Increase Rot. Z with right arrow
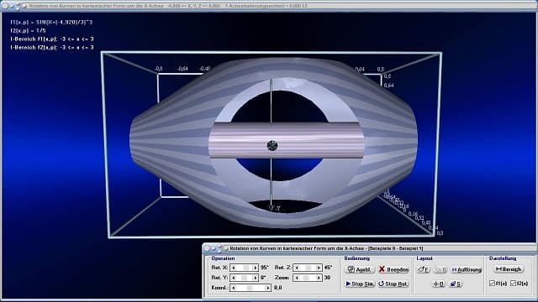The height and width of the screenshot is (302, 538). pos(319,268)
